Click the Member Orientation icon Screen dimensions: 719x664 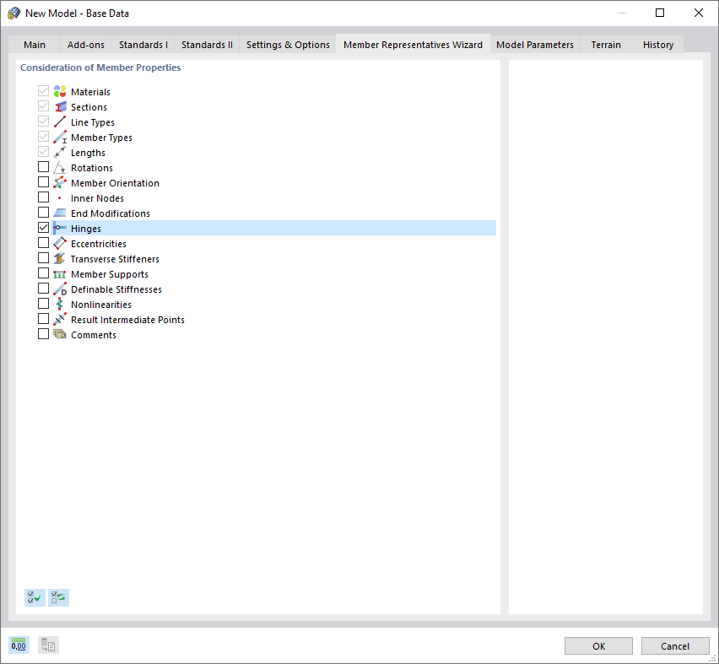[x=60, y=182]
